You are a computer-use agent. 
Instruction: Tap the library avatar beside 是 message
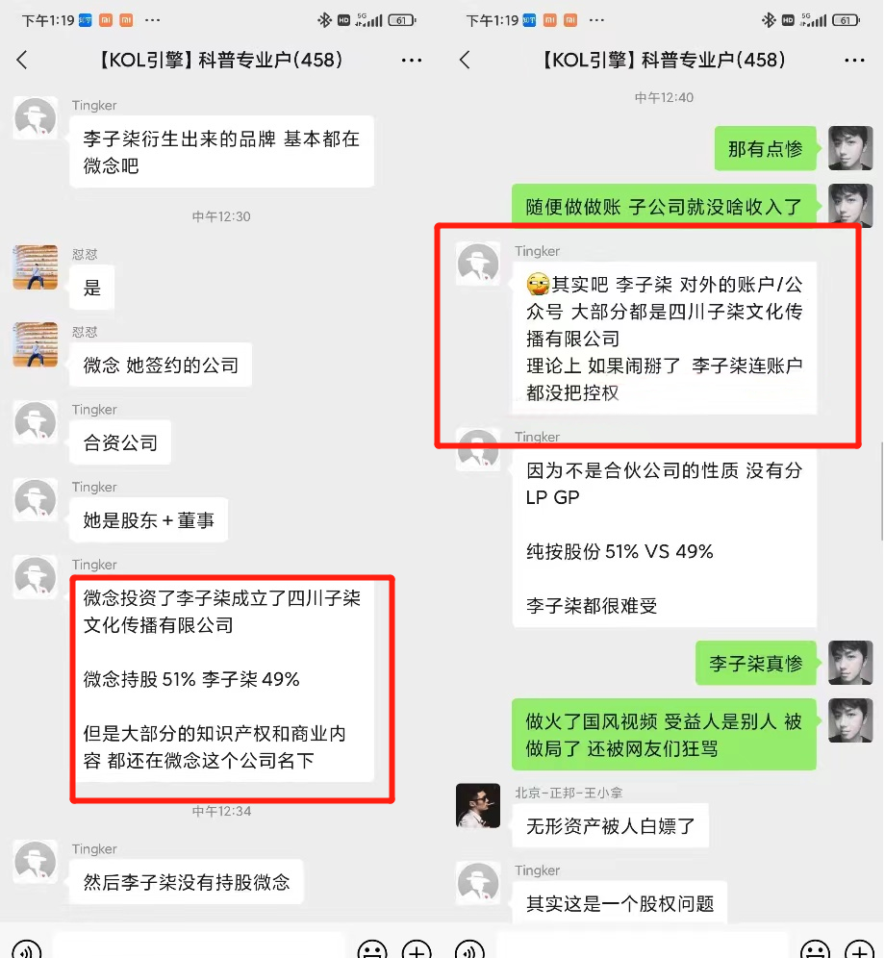36,267
